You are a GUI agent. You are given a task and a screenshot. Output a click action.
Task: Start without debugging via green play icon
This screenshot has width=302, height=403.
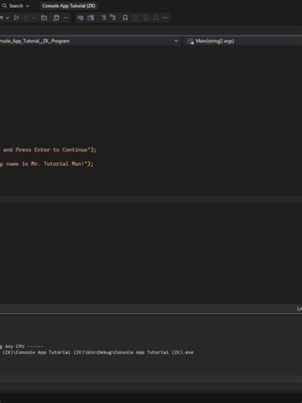click(x=16, y=18)
